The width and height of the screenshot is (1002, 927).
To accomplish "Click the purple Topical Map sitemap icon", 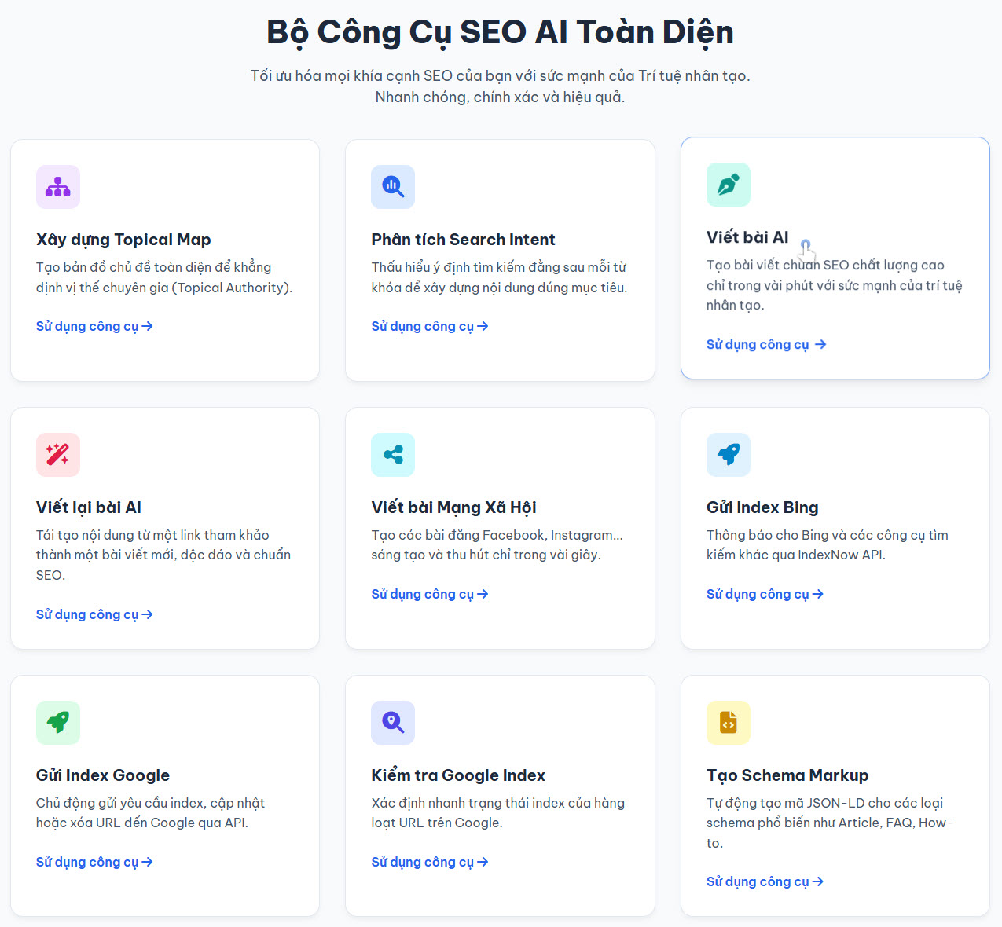I will click(x=58, y=187).
